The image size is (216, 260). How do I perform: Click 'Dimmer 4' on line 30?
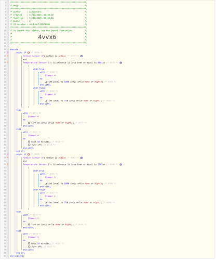click(50, 95)
